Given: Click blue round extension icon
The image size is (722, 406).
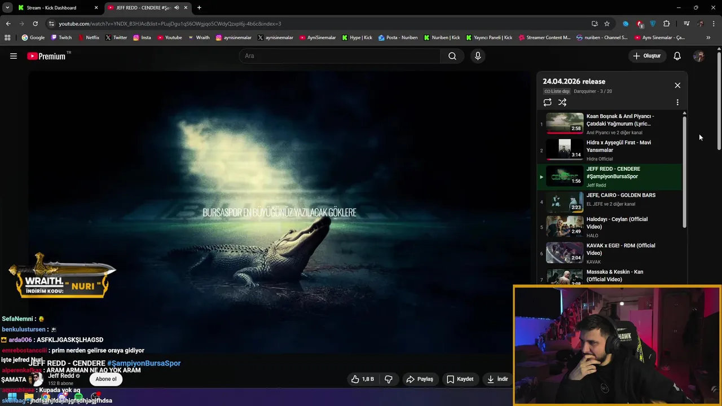Looking at the screenshot, I should (x=626, y=24).
